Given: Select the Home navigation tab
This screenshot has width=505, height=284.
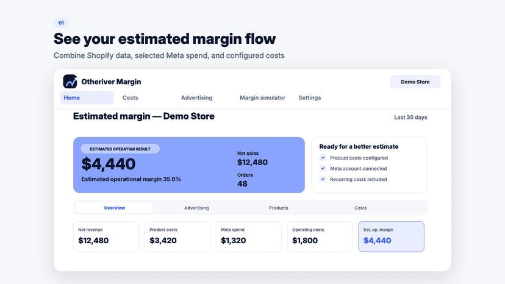Looking at the screenshot, I should click(87, 98).
